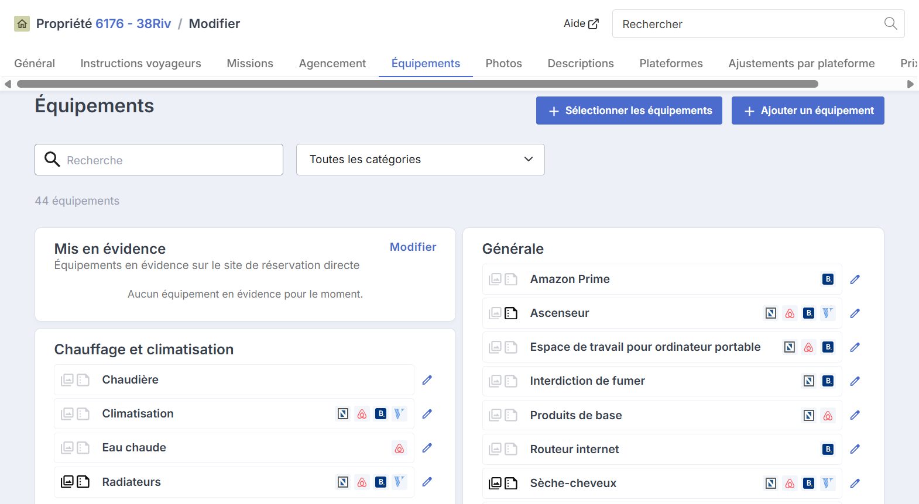
Task: Click the magnifier icon in top Rechercher bar
Action: pyautogui.click(x=890, y=23)
